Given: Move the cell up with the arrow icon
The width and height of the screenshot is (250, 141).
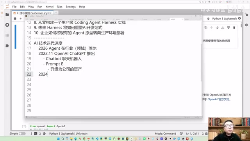Looking at the screenshot, I should pos(211,28).
